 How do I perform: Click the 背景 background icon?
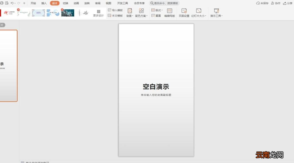[x=130, y=11]
